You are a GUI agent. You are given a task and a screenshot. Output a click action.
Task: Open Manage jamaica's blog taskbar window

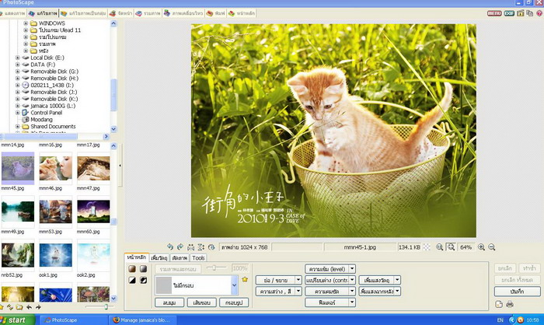click(x=144, y=320)
